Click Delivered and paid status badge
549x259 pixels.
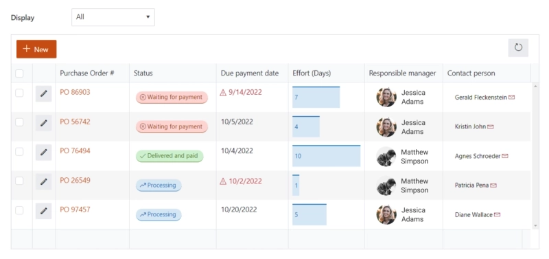(170, 156)
